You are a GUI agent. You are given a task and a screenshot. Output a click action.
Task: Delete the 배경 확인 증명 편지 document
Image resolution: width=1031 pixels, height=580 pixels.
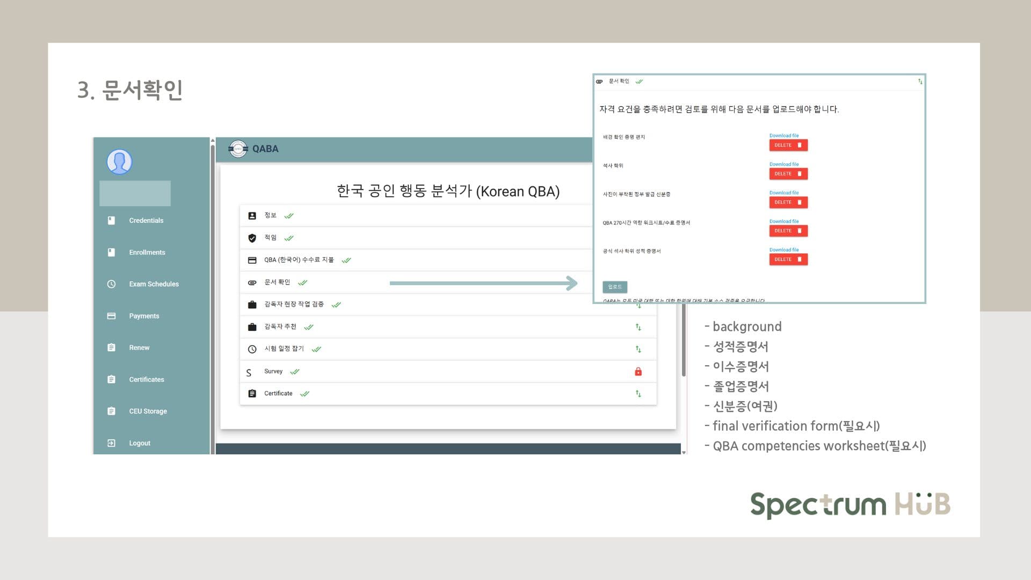click(x=788, y=146)
